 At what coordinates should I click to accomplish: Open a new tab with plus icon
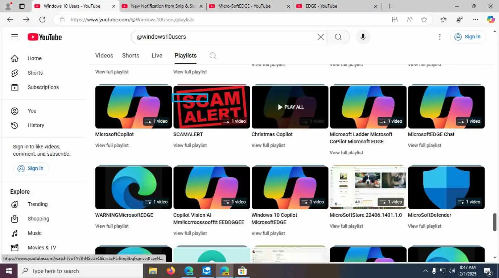389,6
